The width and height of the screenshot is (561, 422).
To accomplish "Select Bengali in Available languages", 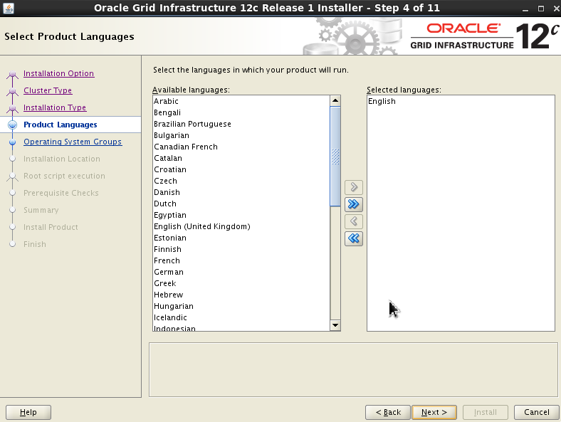I will point(241,112).
